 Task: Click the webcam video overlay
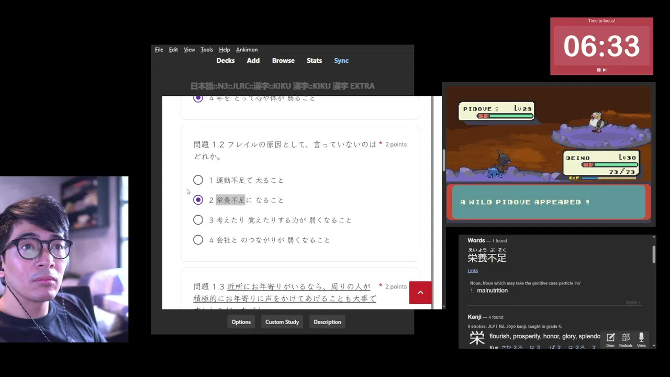coord(64,259)
